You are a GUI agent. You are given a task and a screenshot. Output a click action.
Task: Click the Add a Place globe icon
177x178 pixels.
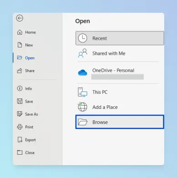[83, 107]
